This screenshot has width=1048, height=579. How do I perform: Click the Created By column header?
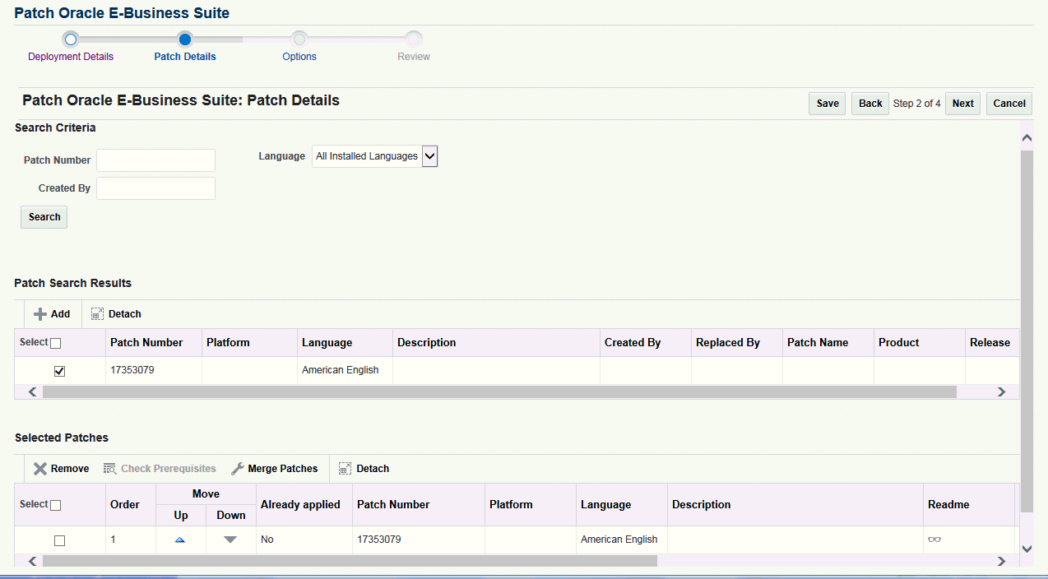click(x=633, y=343)
